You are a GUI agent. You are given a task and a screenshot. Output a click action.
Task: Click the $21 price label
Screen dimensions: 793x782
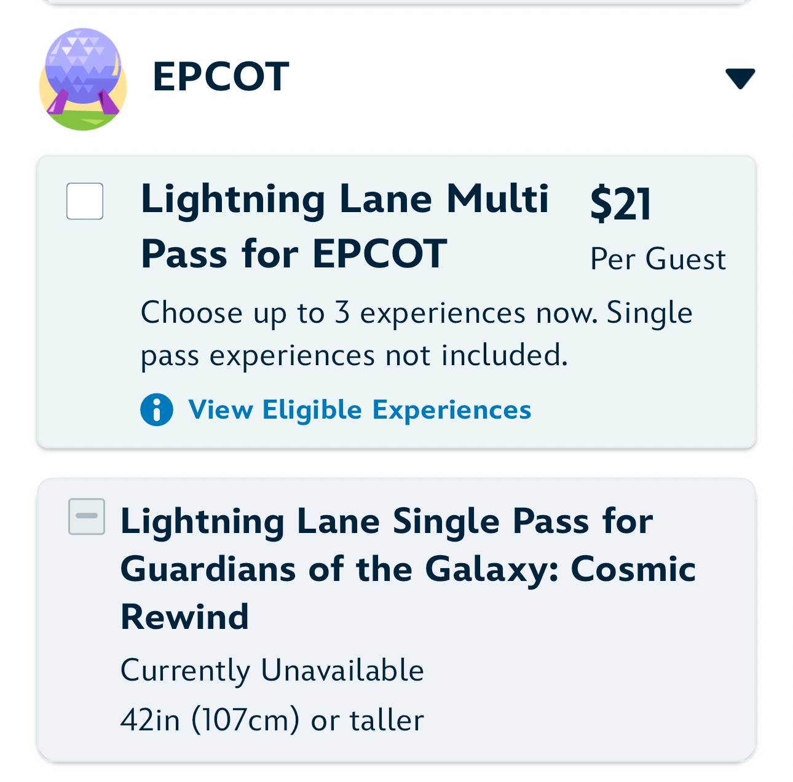pos(620,204)
